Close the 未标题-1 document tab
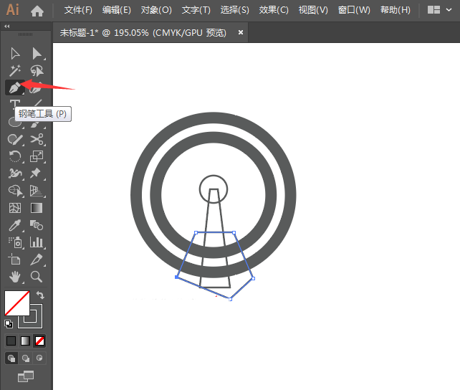 coord(241,32)
